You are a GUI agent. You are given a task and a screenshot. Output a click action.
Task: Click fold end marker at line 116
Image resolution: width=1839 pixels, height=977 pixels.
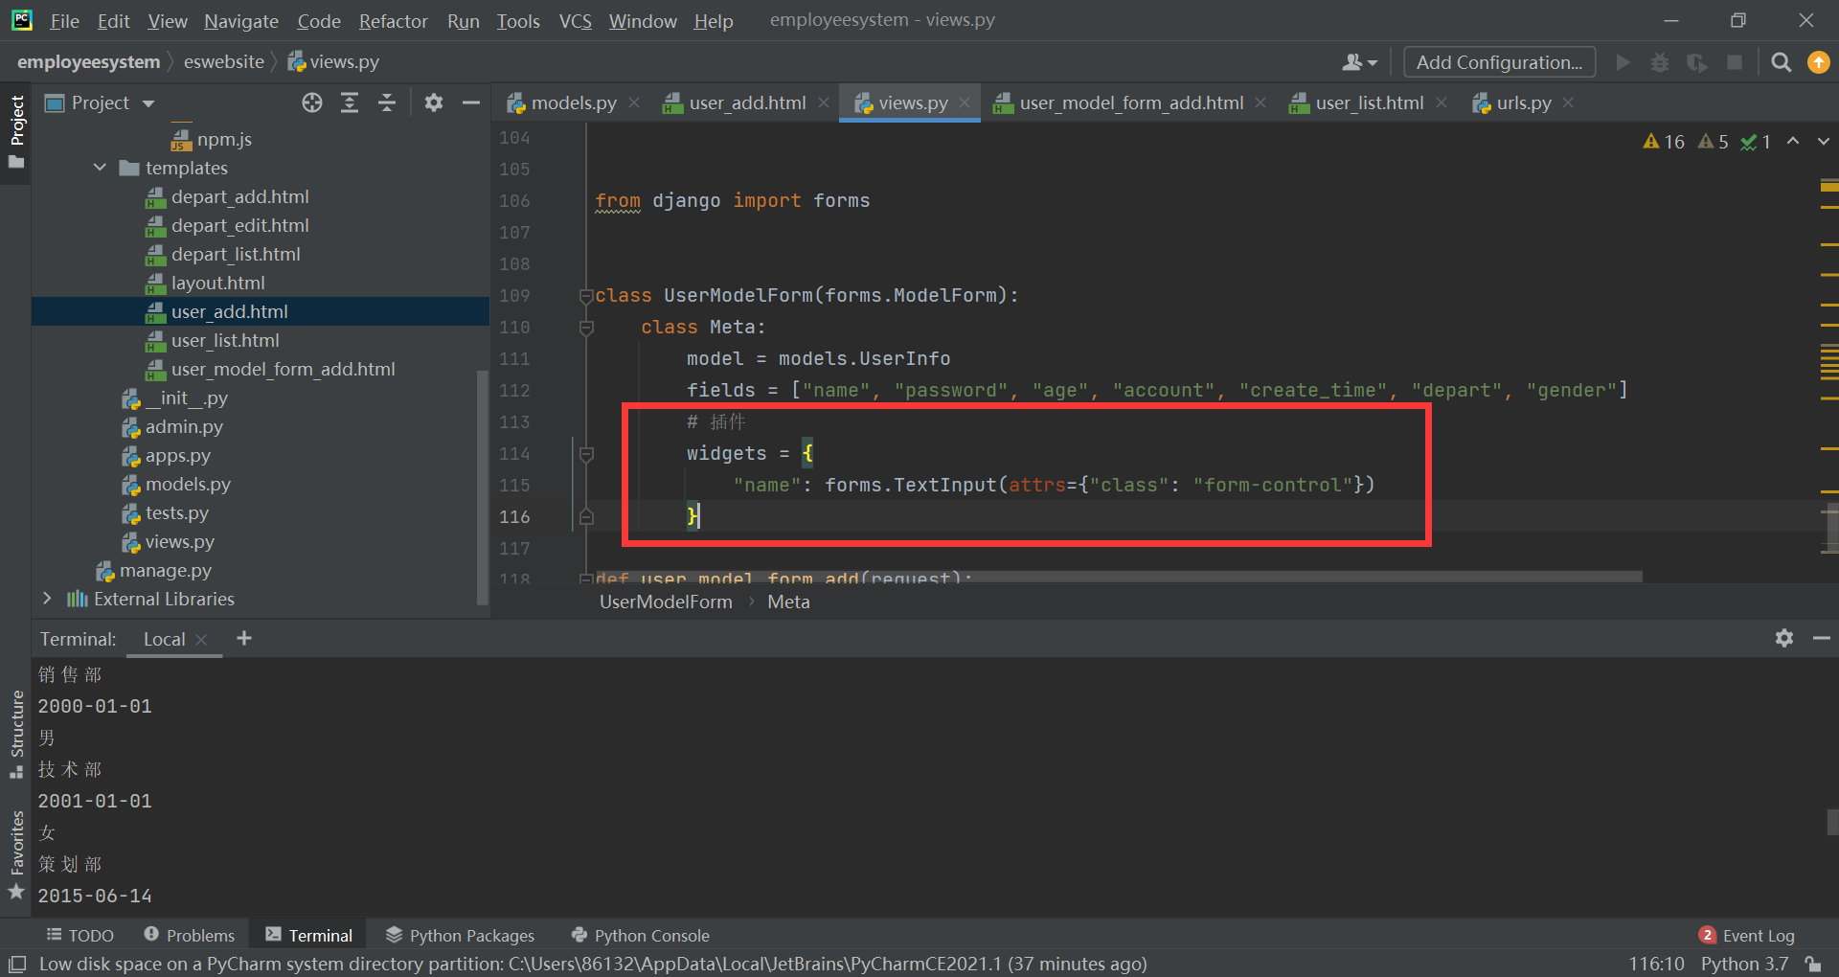(x=586, y=517)
